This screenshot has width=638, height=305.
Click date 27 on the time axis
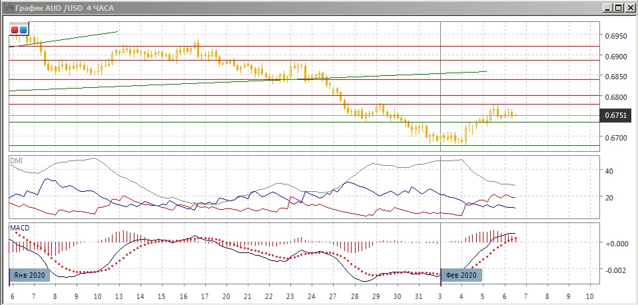pos(332,295)
